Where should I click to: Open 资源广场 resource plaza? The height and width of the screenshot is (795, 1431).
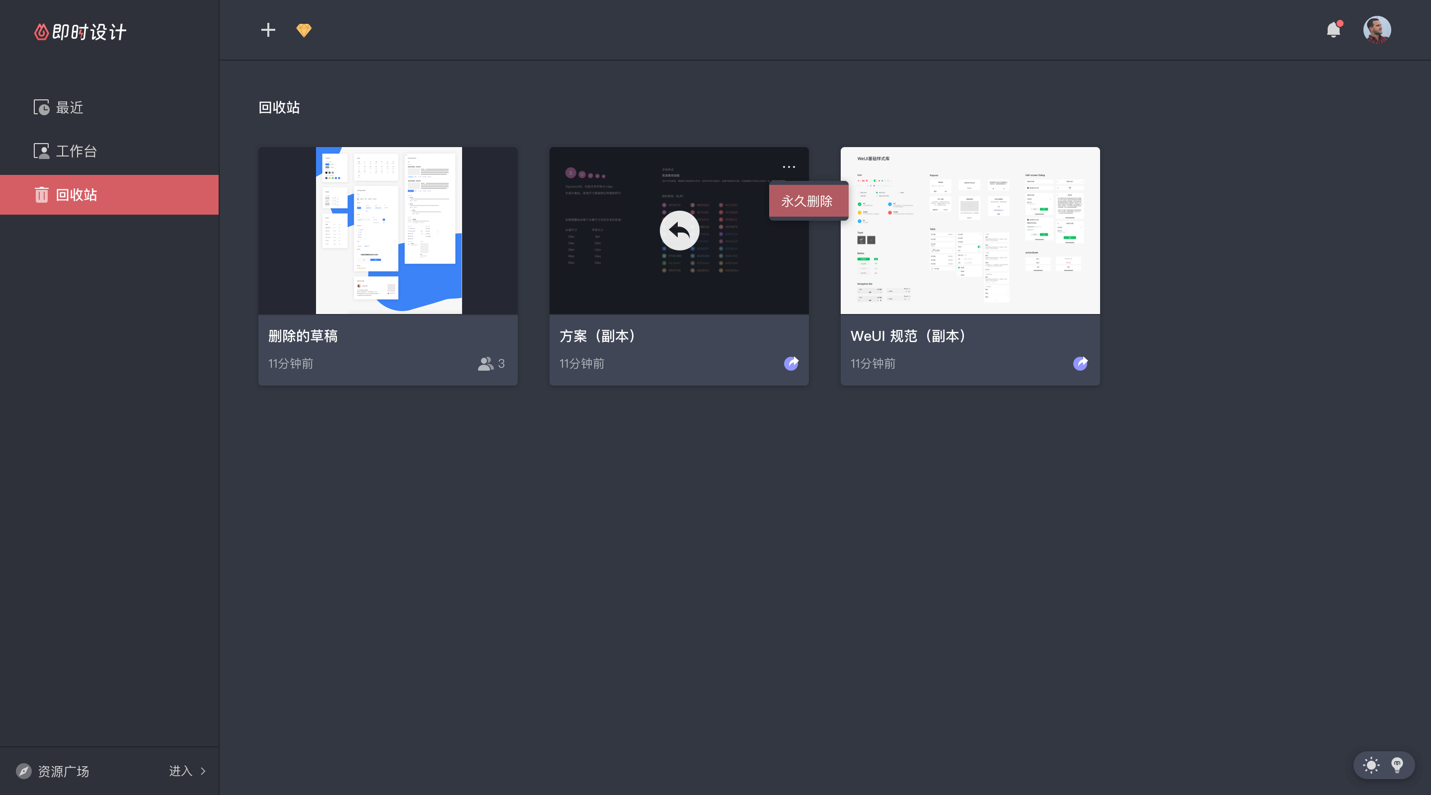[63, 771]
